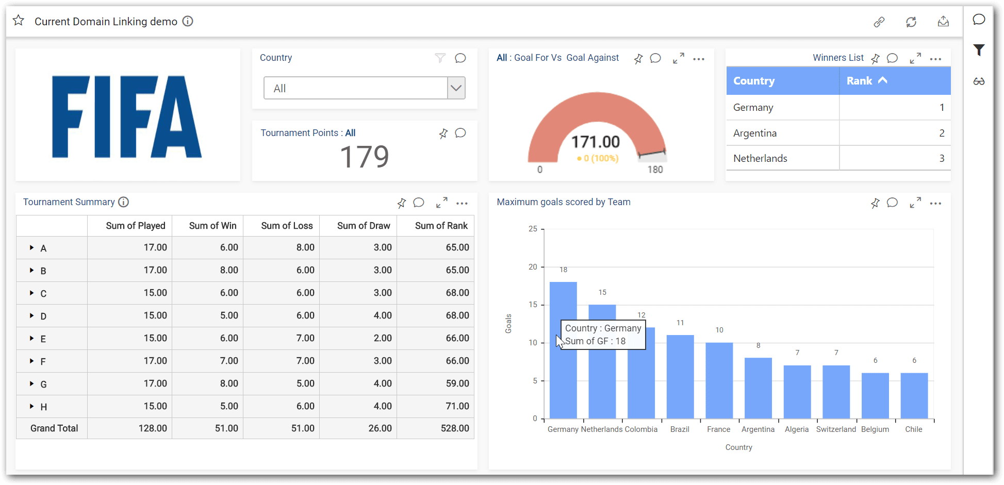This screenshot has width=1004, height=485.
Task: Pin the Goal For Vs Goal Against widget
Action: click(x=638, y=59)
